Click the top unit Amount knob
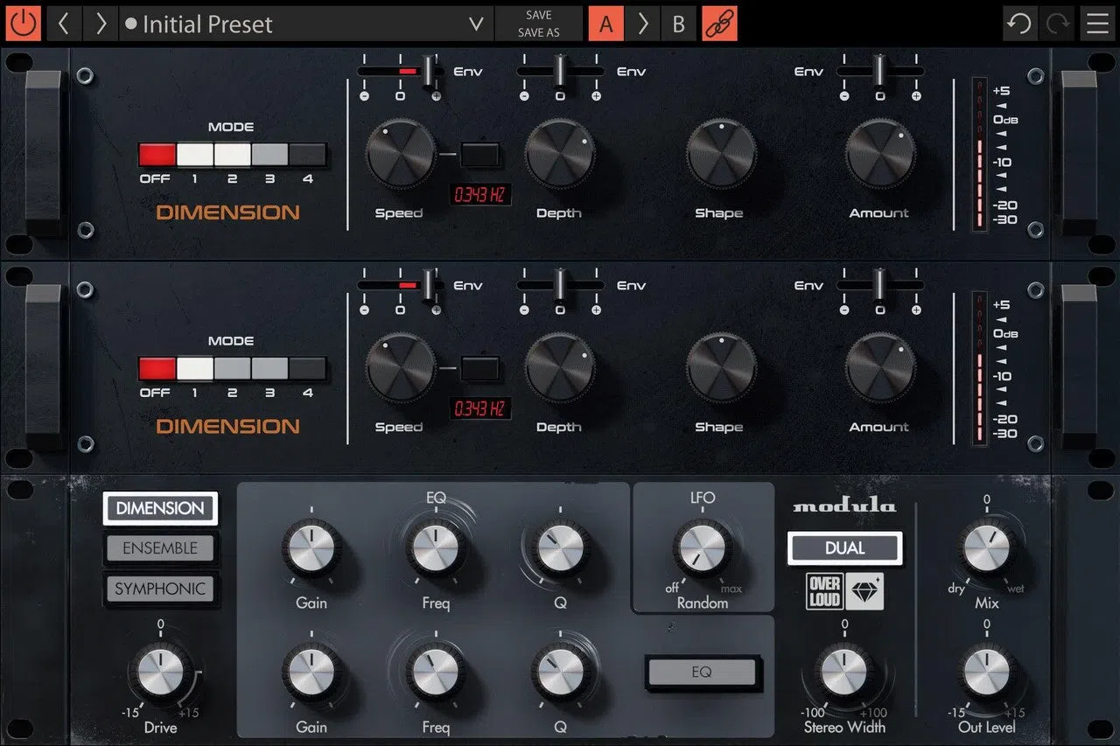This screenshot has width=1120, height=746. tap(880, 154)
